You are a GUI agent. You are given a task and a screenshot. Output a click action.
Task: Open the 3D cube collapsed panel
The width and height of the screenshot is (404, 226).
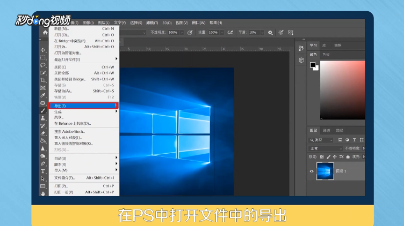301,60
